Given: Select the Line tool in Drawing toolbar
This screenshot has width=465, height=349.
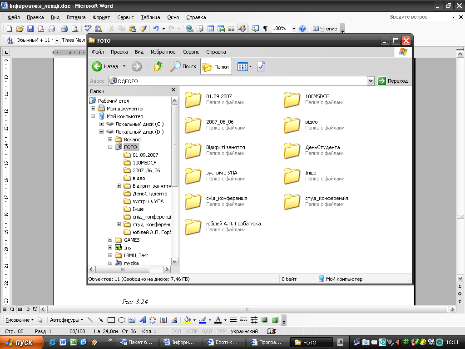Looking at the screenshot, I should tap(90, 320).
